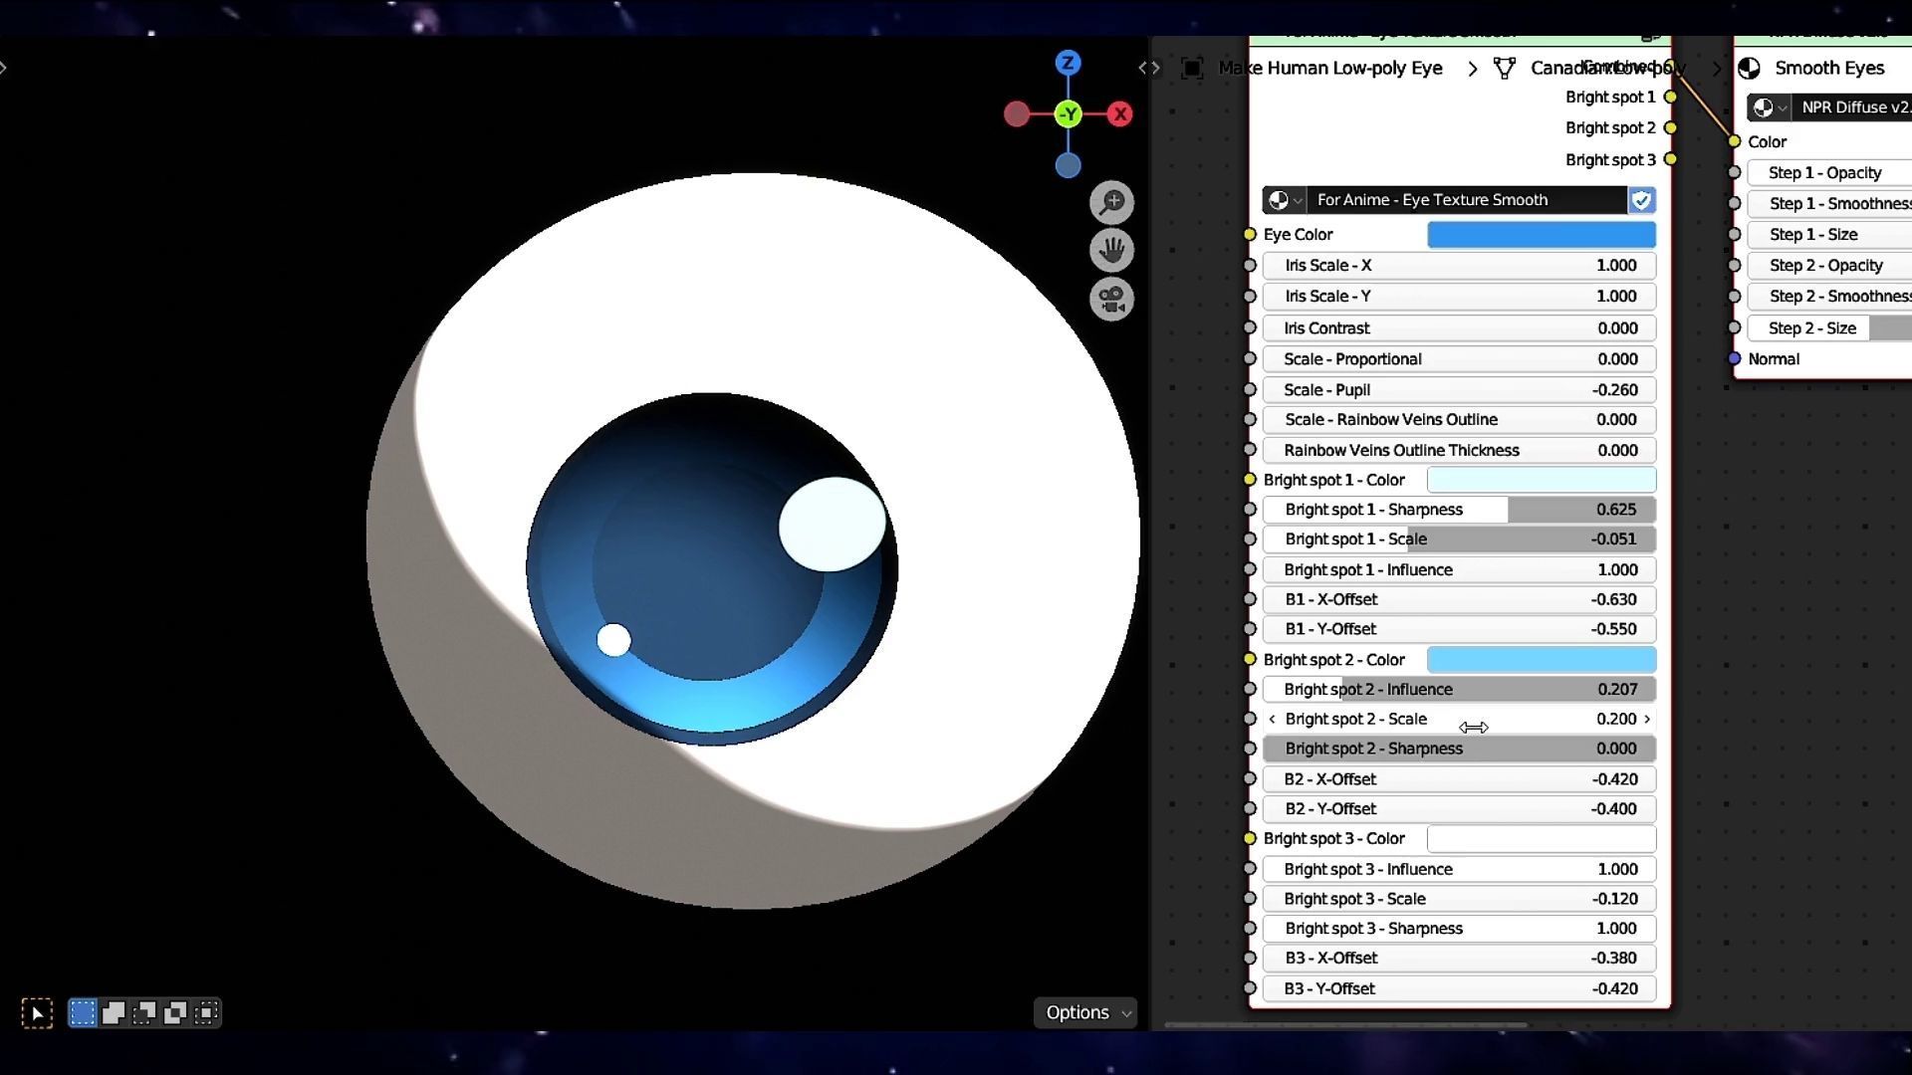1912x1075 pixels.
Task: Click Bright spot 3 - Scale field
Action: (1460, 900)
